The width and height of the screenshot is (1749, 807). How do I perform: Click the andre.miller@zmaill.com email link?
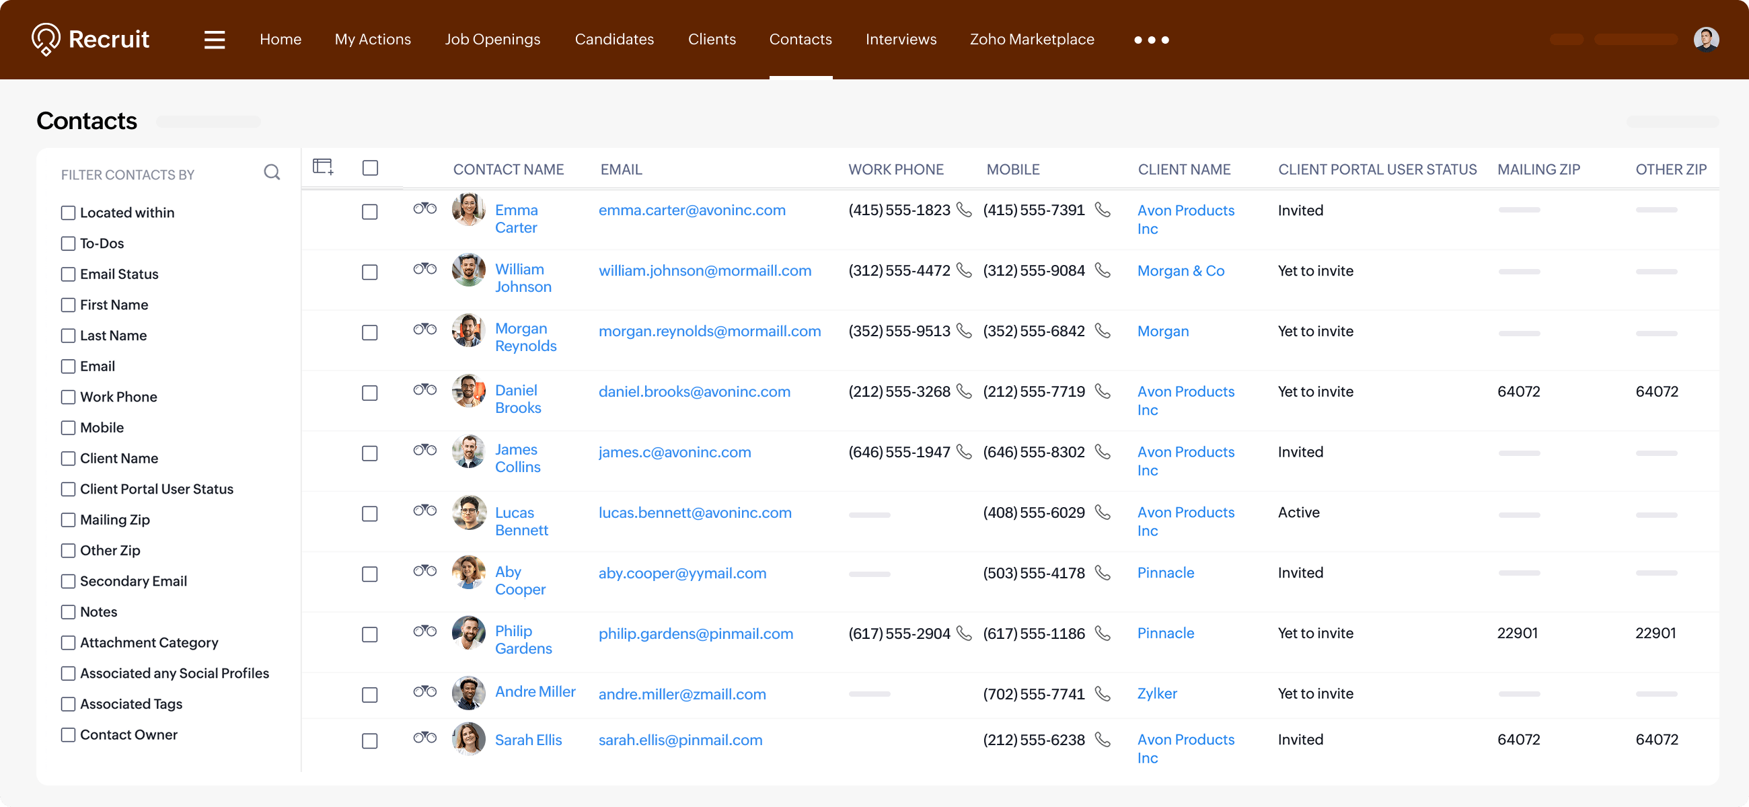[681, 693]
